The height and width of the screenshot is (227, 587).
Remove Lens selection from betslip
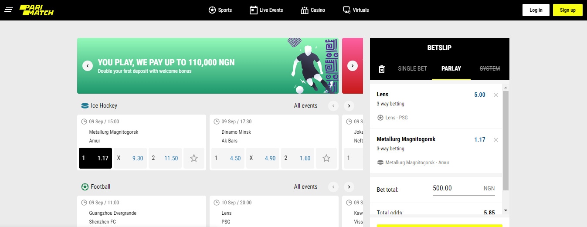495,95
